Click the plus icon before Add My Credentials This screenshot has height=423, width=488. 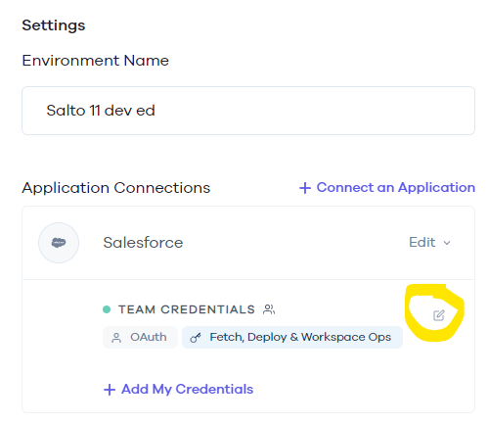[x=110, y=390]
